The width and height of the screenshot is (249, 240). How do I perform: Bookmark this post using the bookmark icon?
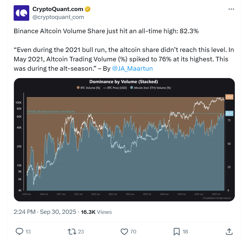click(x=177, y=232)
